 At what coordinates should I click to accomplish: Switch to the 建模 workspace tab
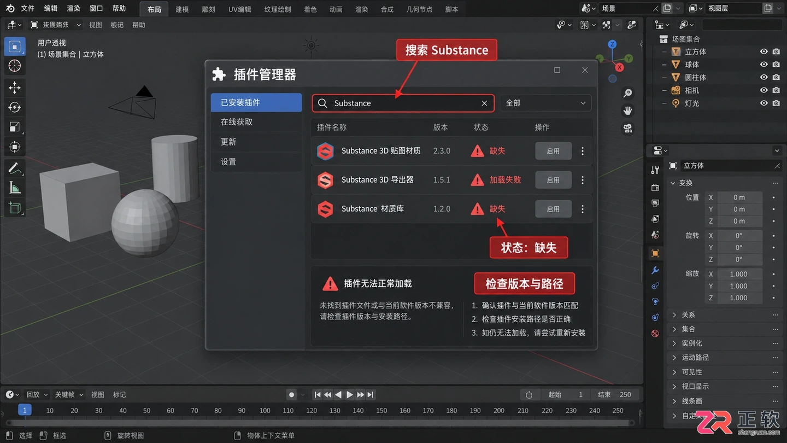182,9
